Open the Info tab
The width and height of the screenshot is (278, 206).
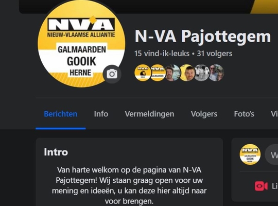(101, 114)
